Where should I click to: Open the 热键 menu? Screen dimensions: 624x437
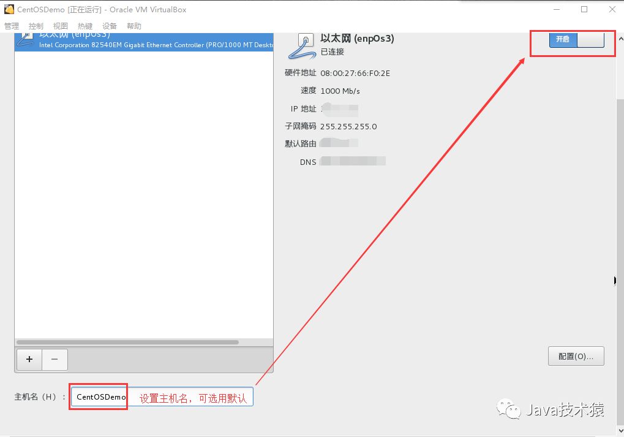(x=85, y=26)
